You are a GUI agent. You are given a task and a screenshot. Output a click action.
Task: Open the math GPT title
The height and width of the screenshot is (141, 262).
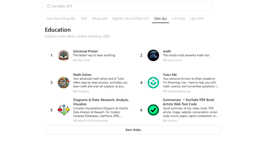[167, 51]
